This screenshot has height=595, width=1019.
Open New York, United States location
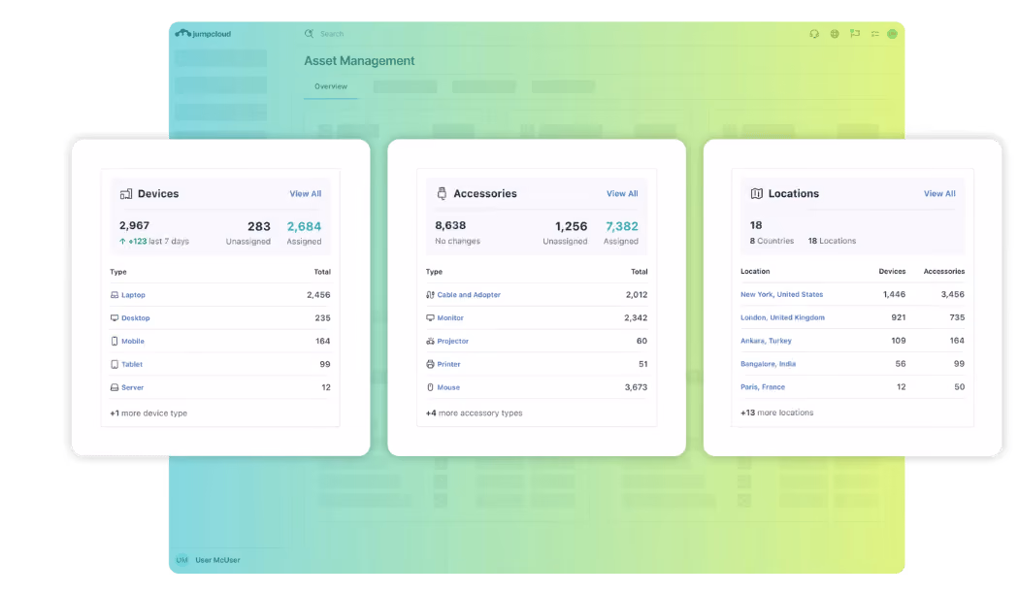[782, 294]
